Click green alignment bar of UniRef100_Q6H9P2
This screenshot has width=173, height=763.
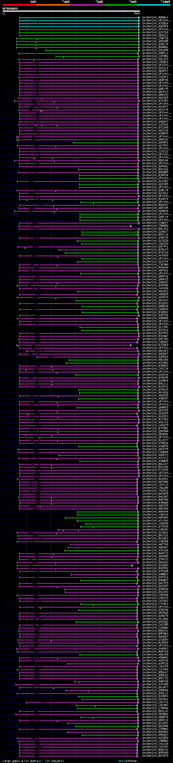(106, 143)
